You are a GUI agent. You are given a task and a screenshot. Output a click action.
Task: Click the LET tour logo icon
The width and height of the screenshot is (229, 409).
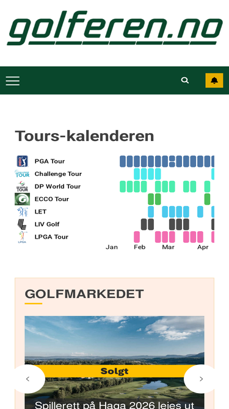pos(23,212)
